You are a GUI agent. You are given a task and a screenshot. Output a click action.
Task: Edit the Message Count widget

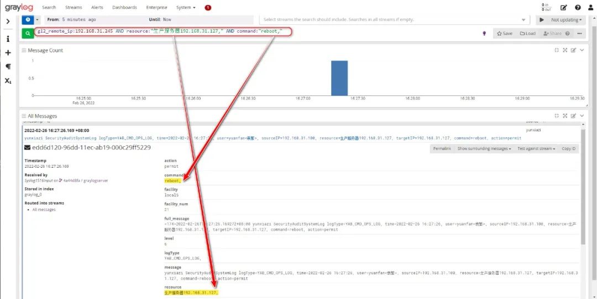pos(573,50)
